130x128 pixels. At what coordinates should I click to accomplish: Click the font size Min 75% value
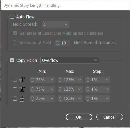pos(40,80)
